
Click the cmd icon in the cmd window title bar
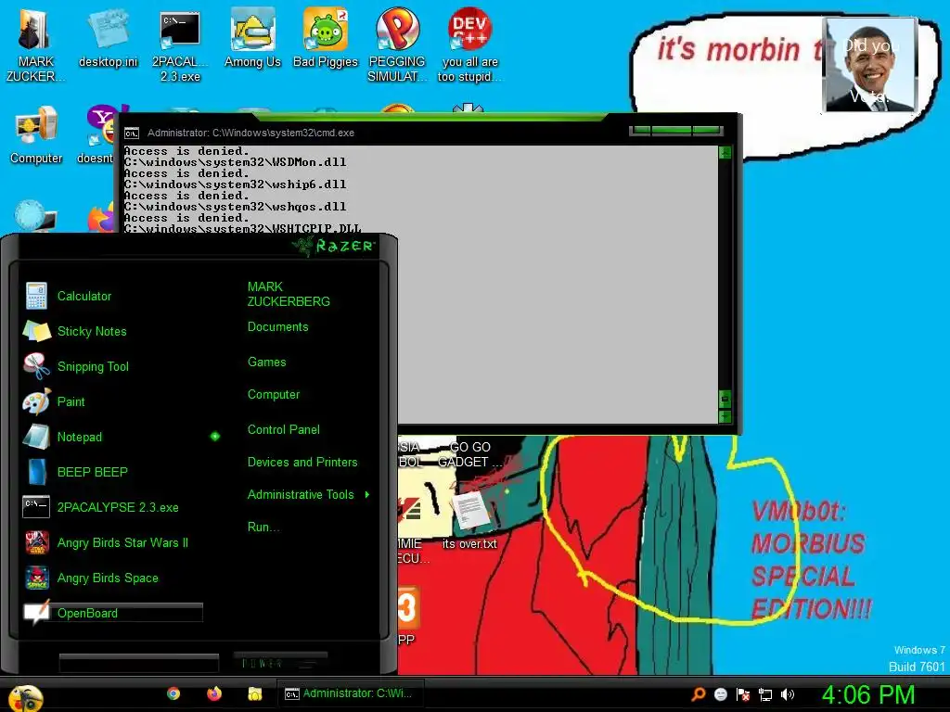click(132, 133)
